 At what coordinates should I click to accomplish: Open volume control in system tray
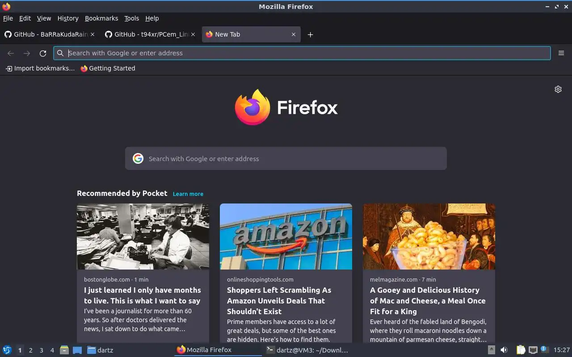[504, 350]
